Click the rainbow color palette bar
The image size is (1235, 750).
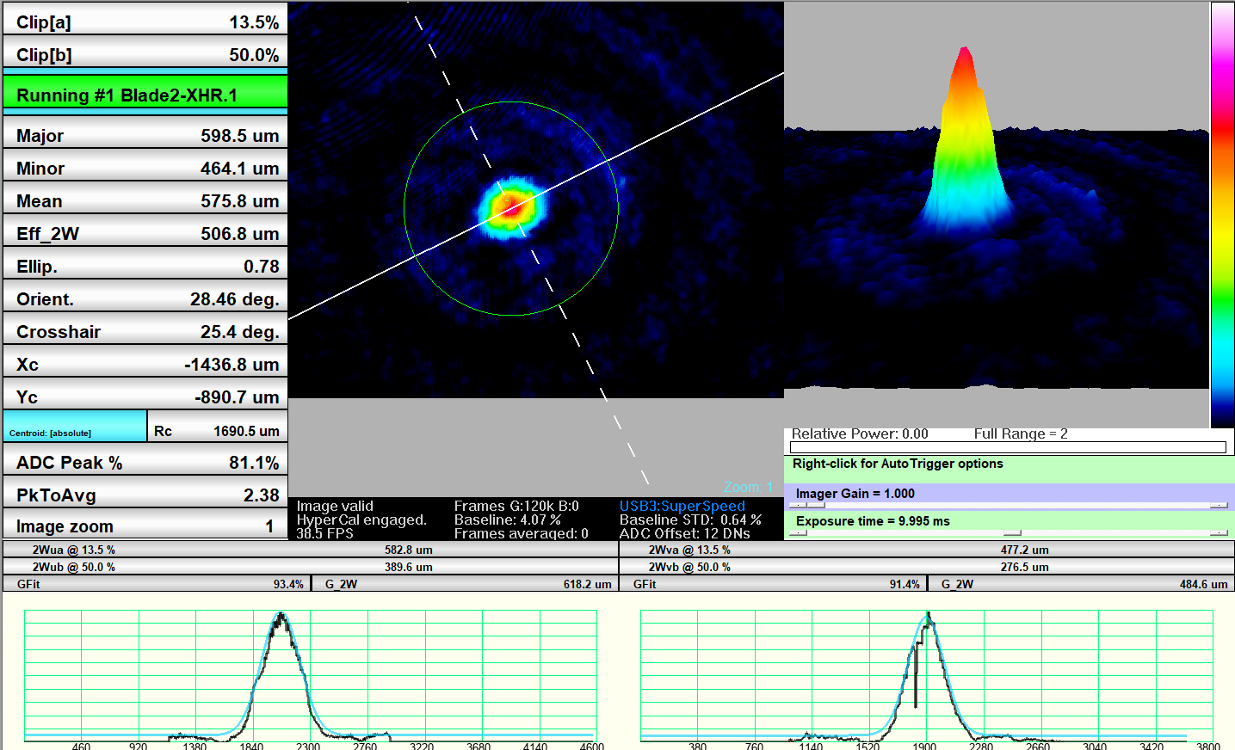[1222, 215]
